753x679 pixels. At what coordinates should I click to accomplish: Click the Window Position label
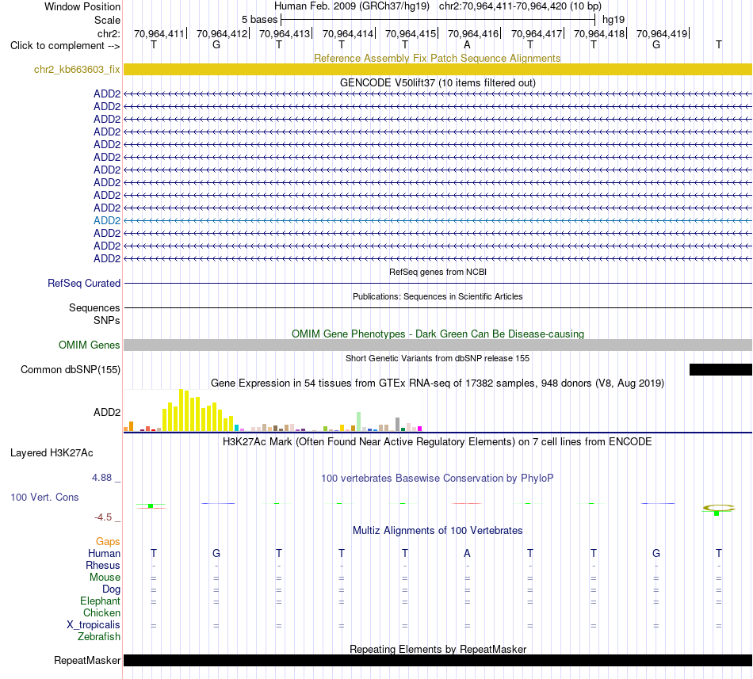(x=82, y=7)
